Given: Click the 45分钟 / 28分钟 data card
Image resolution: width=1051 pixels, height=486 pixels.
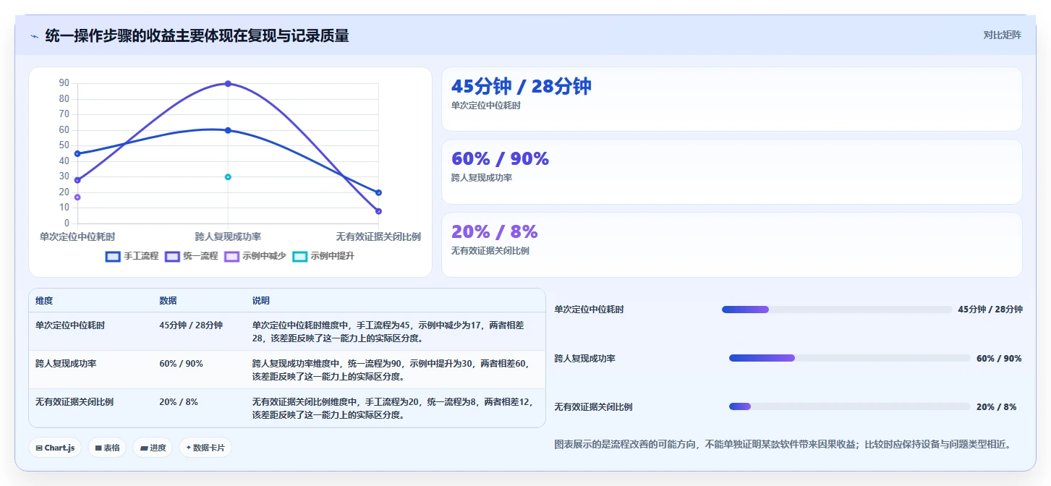Looking at the screenshot, I should [x=731, y=99].
